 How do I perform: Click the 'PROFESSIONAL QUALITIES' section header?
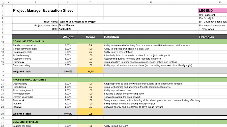click(36, 80)
